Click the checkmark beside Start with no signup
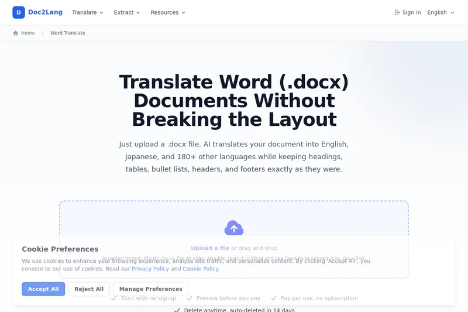Image resolution: width=468 pixels, height=312 pixels. click(x=113, y=298)
